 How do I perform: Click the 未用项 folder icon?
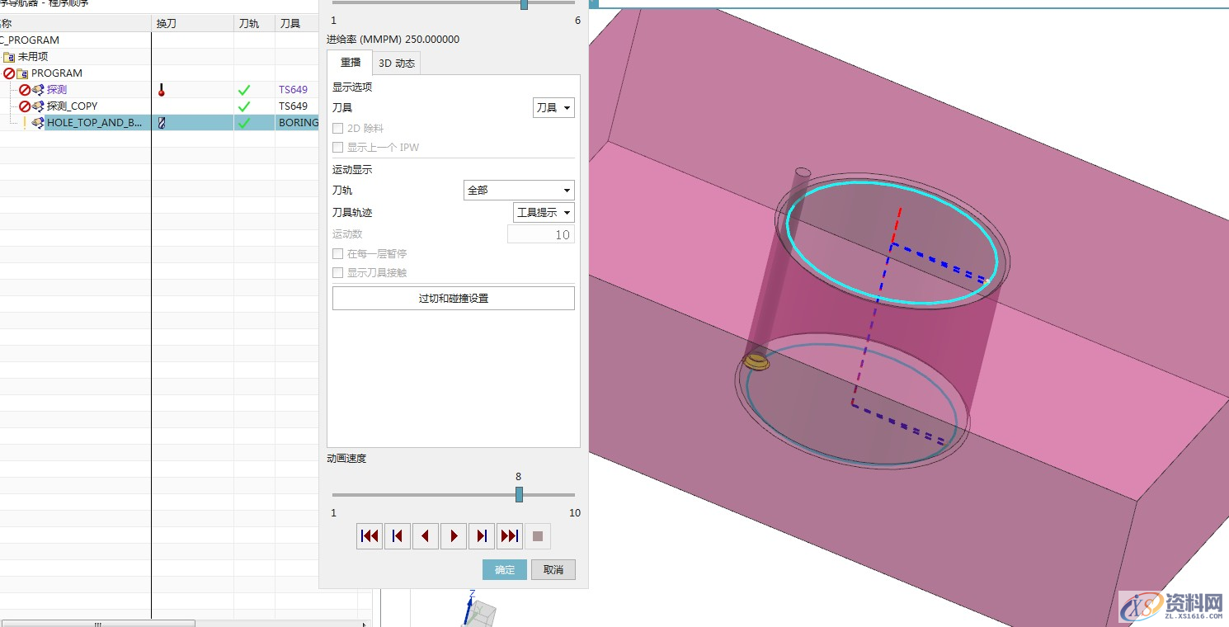coord(9,57)
